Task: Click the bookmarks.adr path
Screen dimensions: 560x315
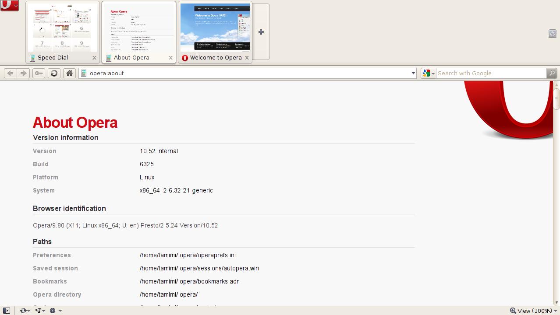Action: point(189,281)
